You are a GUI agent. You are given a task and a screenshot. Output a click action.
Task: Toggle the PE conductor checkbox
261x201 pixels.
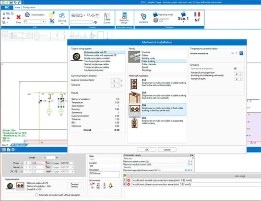(x=12, y=172)
